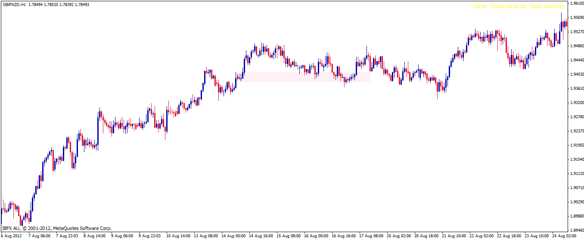584x239 pixels.
Task: Click the 7 Aug 06:00 time label
Action: [x=39, y=236]
